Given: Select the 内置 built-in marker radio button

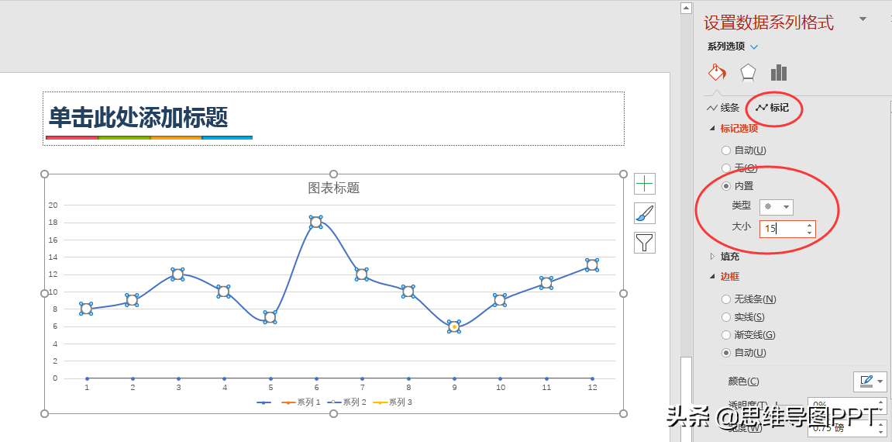Looking at the screenshot, I should pyautogui.click(x=726, y=186).
